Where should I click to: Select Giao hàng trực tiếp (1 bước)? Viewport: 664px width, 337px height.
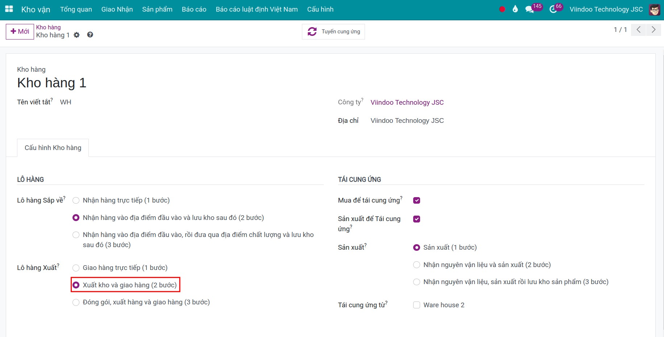[76, 268]
